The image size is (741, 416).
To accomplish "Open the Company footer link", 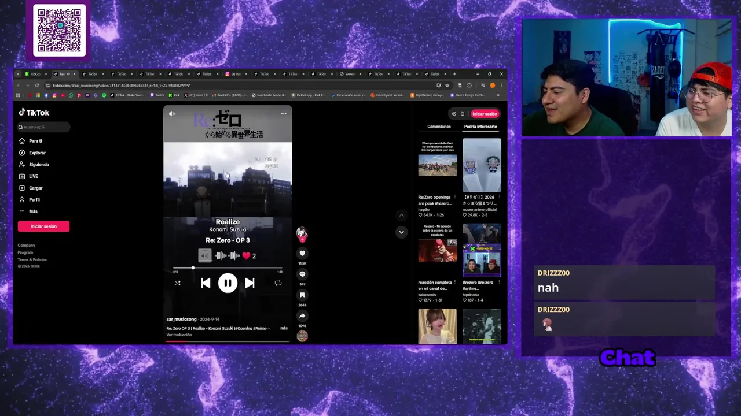I will coord(26,246).
